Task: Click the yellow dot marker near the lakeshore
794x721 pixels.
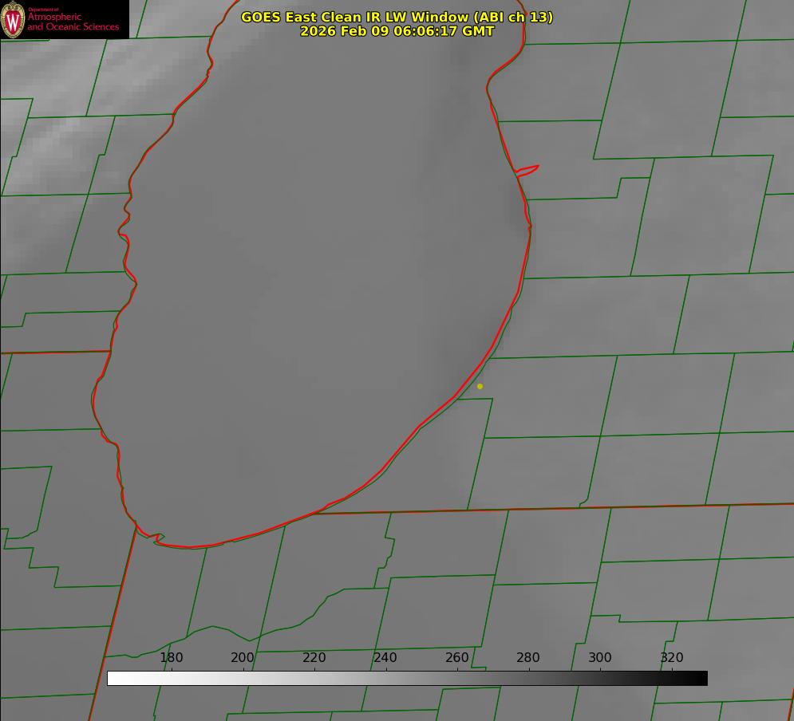Action: [x=480, y=386]
